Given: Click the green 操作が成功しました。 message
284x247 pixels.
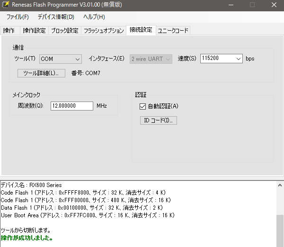Looking at the screenshot, I should pos(27,238).
